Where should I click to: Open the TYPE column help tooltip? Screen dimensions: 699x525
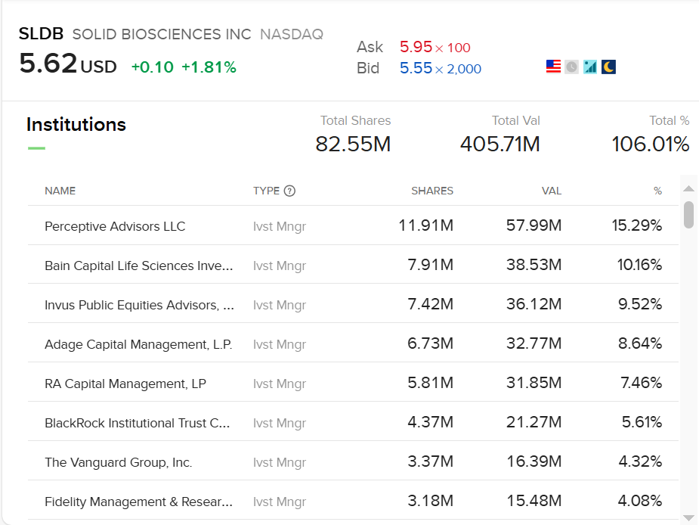(x=291, y=191)
